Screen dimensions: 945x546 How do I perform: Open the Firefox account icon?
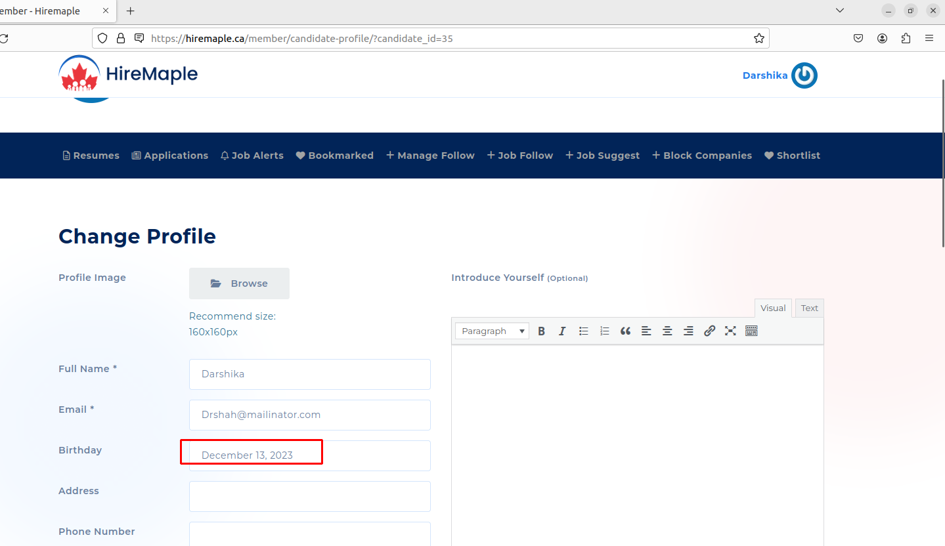(882, 39)
